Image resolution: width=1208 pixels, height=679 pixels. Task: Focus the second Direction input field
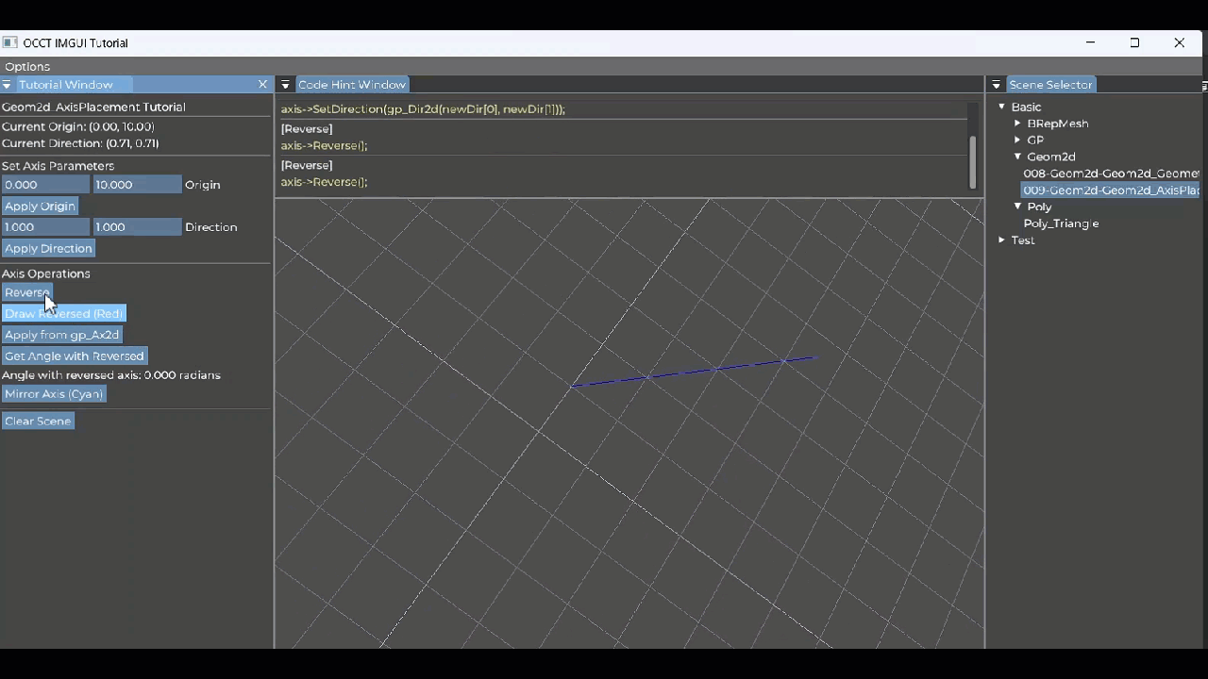[137, 227]
